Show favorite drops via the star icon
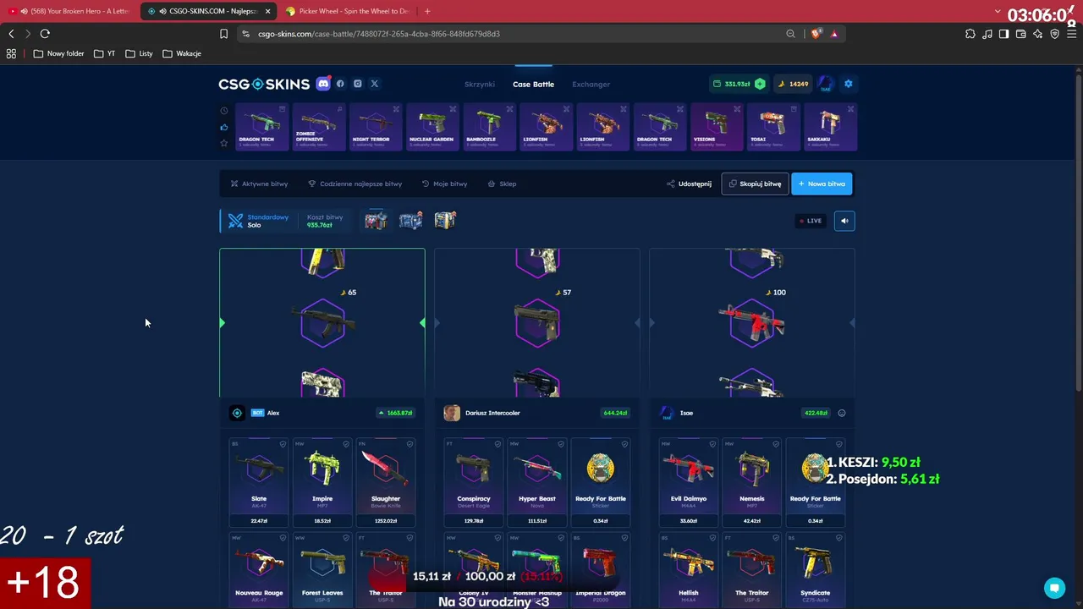The height and width of the screenshot is (609, 1083). click(x=224, y=143)
